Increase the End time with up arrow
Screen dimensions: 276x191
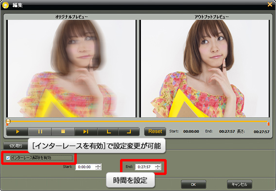158,165
